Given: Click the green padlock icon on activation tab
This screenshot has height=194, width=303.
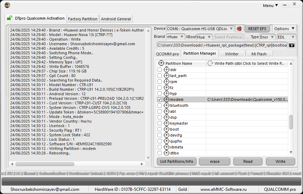Looking at the screenshot, I should (x=9, y=18).
